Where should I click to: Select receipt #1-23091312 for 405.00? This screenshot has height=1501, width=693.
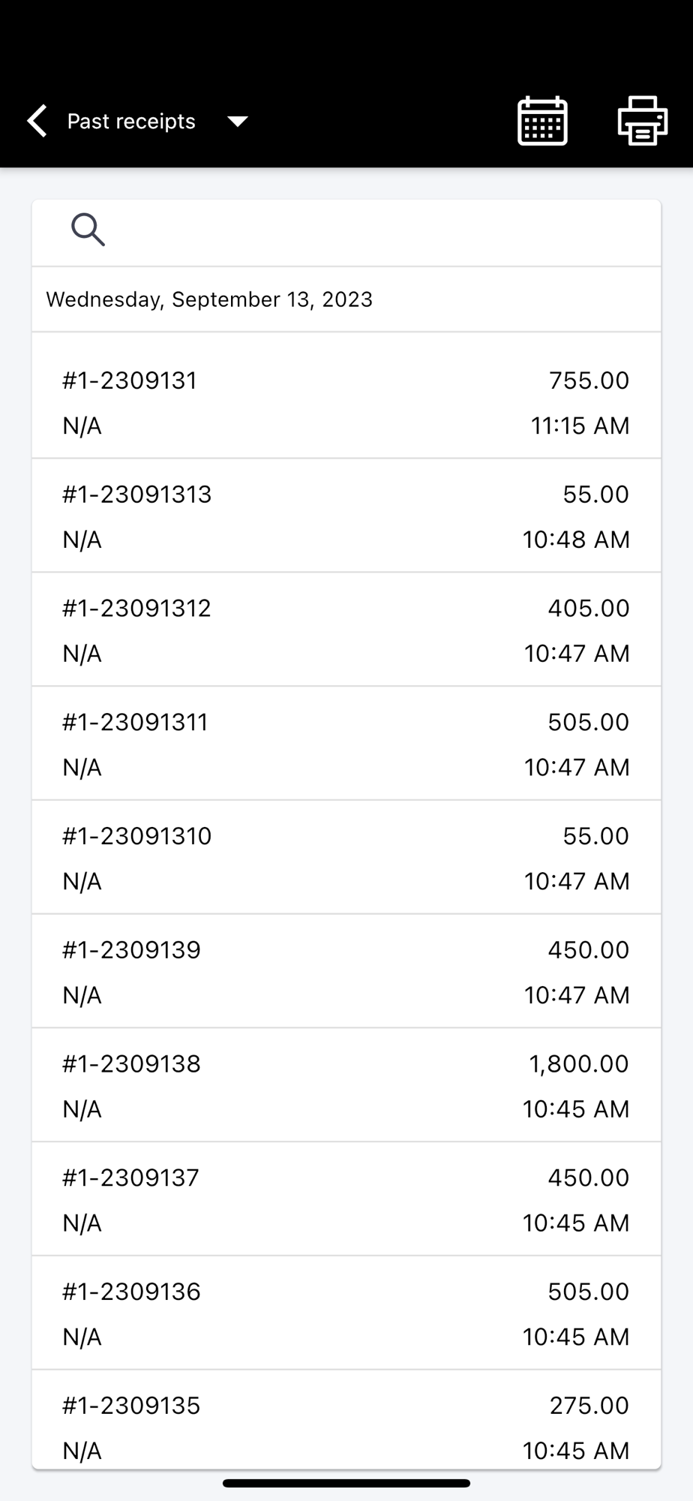click(346, 630)
